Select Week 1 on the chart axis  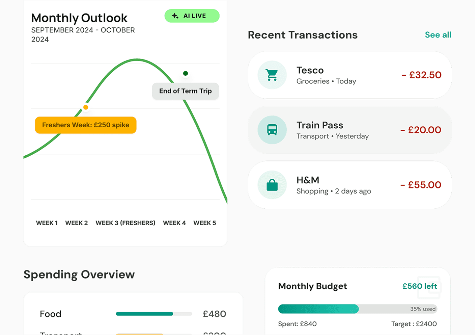[47, 223]
